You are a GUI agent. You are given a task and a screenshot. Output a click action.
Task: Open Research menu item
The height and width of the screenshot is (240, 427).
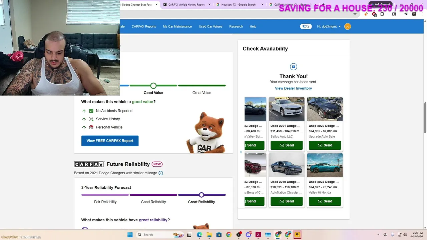pyautogui.click(x=236, y=26)
